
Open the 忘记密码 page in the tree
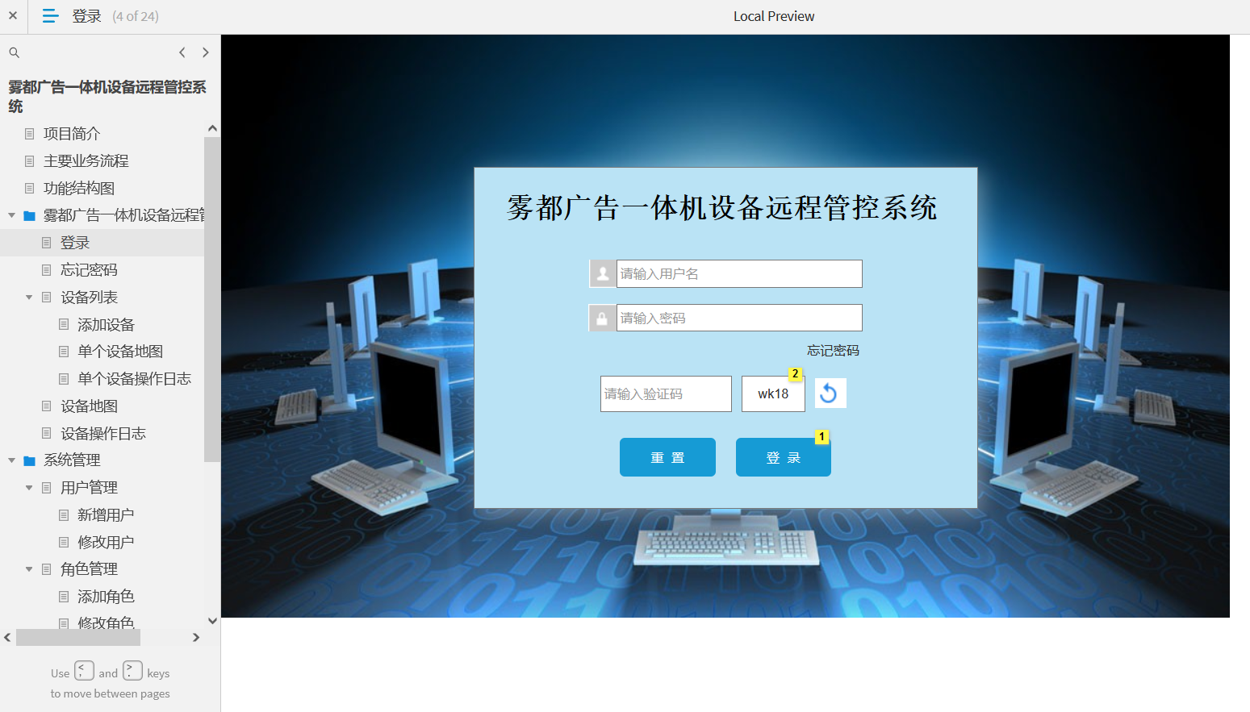tap(90, 270)
